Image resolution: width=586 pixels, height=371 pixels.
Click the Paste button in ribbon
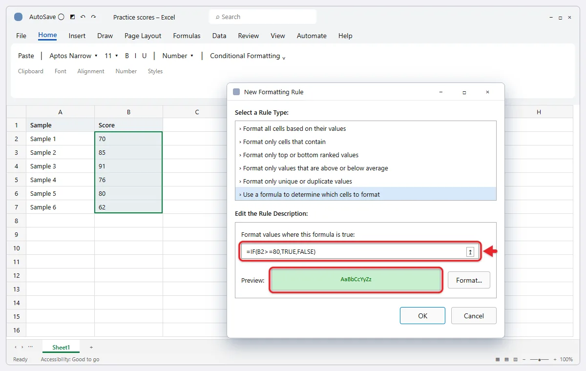click(26, 56)
